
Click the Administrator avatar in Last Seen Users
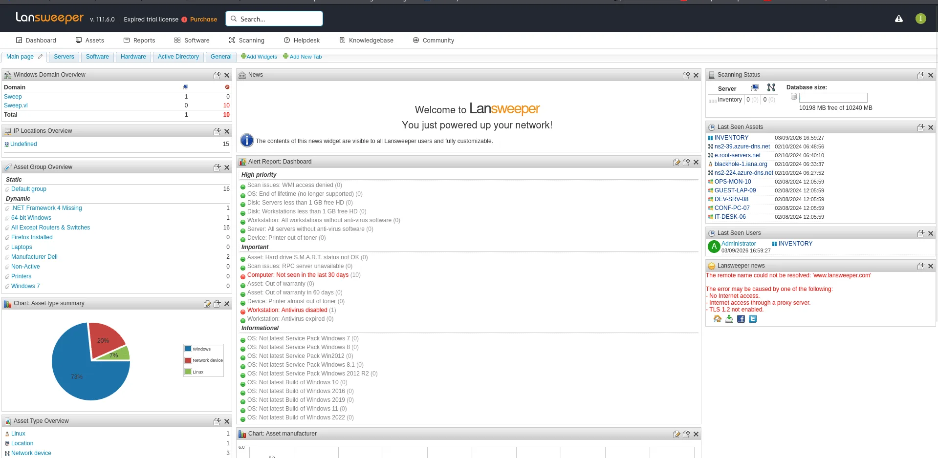point(714,247)
